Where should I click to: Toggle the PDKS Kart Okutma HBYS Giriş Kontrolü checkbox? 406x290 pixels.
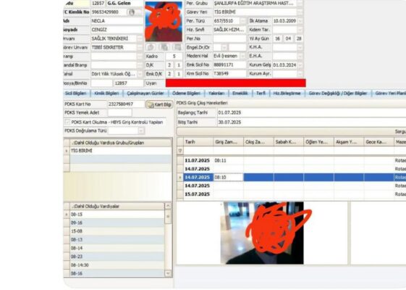[x=67, y=122]
